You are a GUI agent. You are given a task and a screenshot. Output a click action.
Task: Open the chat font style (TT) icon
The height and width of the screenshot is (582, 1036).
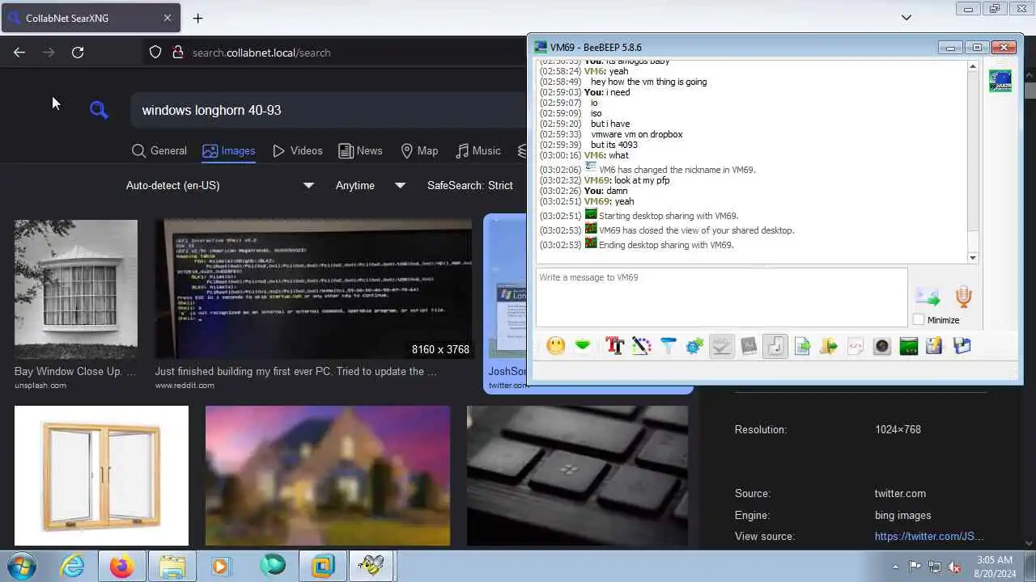point(614,346)
